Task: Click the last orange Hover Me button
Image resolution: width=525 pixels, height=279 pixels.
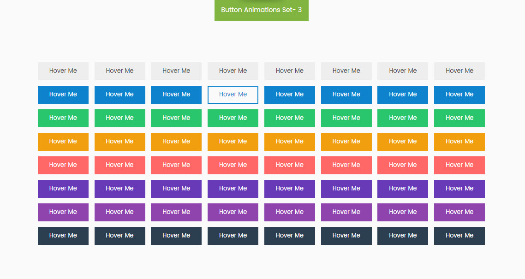Action: click(459, 142)
